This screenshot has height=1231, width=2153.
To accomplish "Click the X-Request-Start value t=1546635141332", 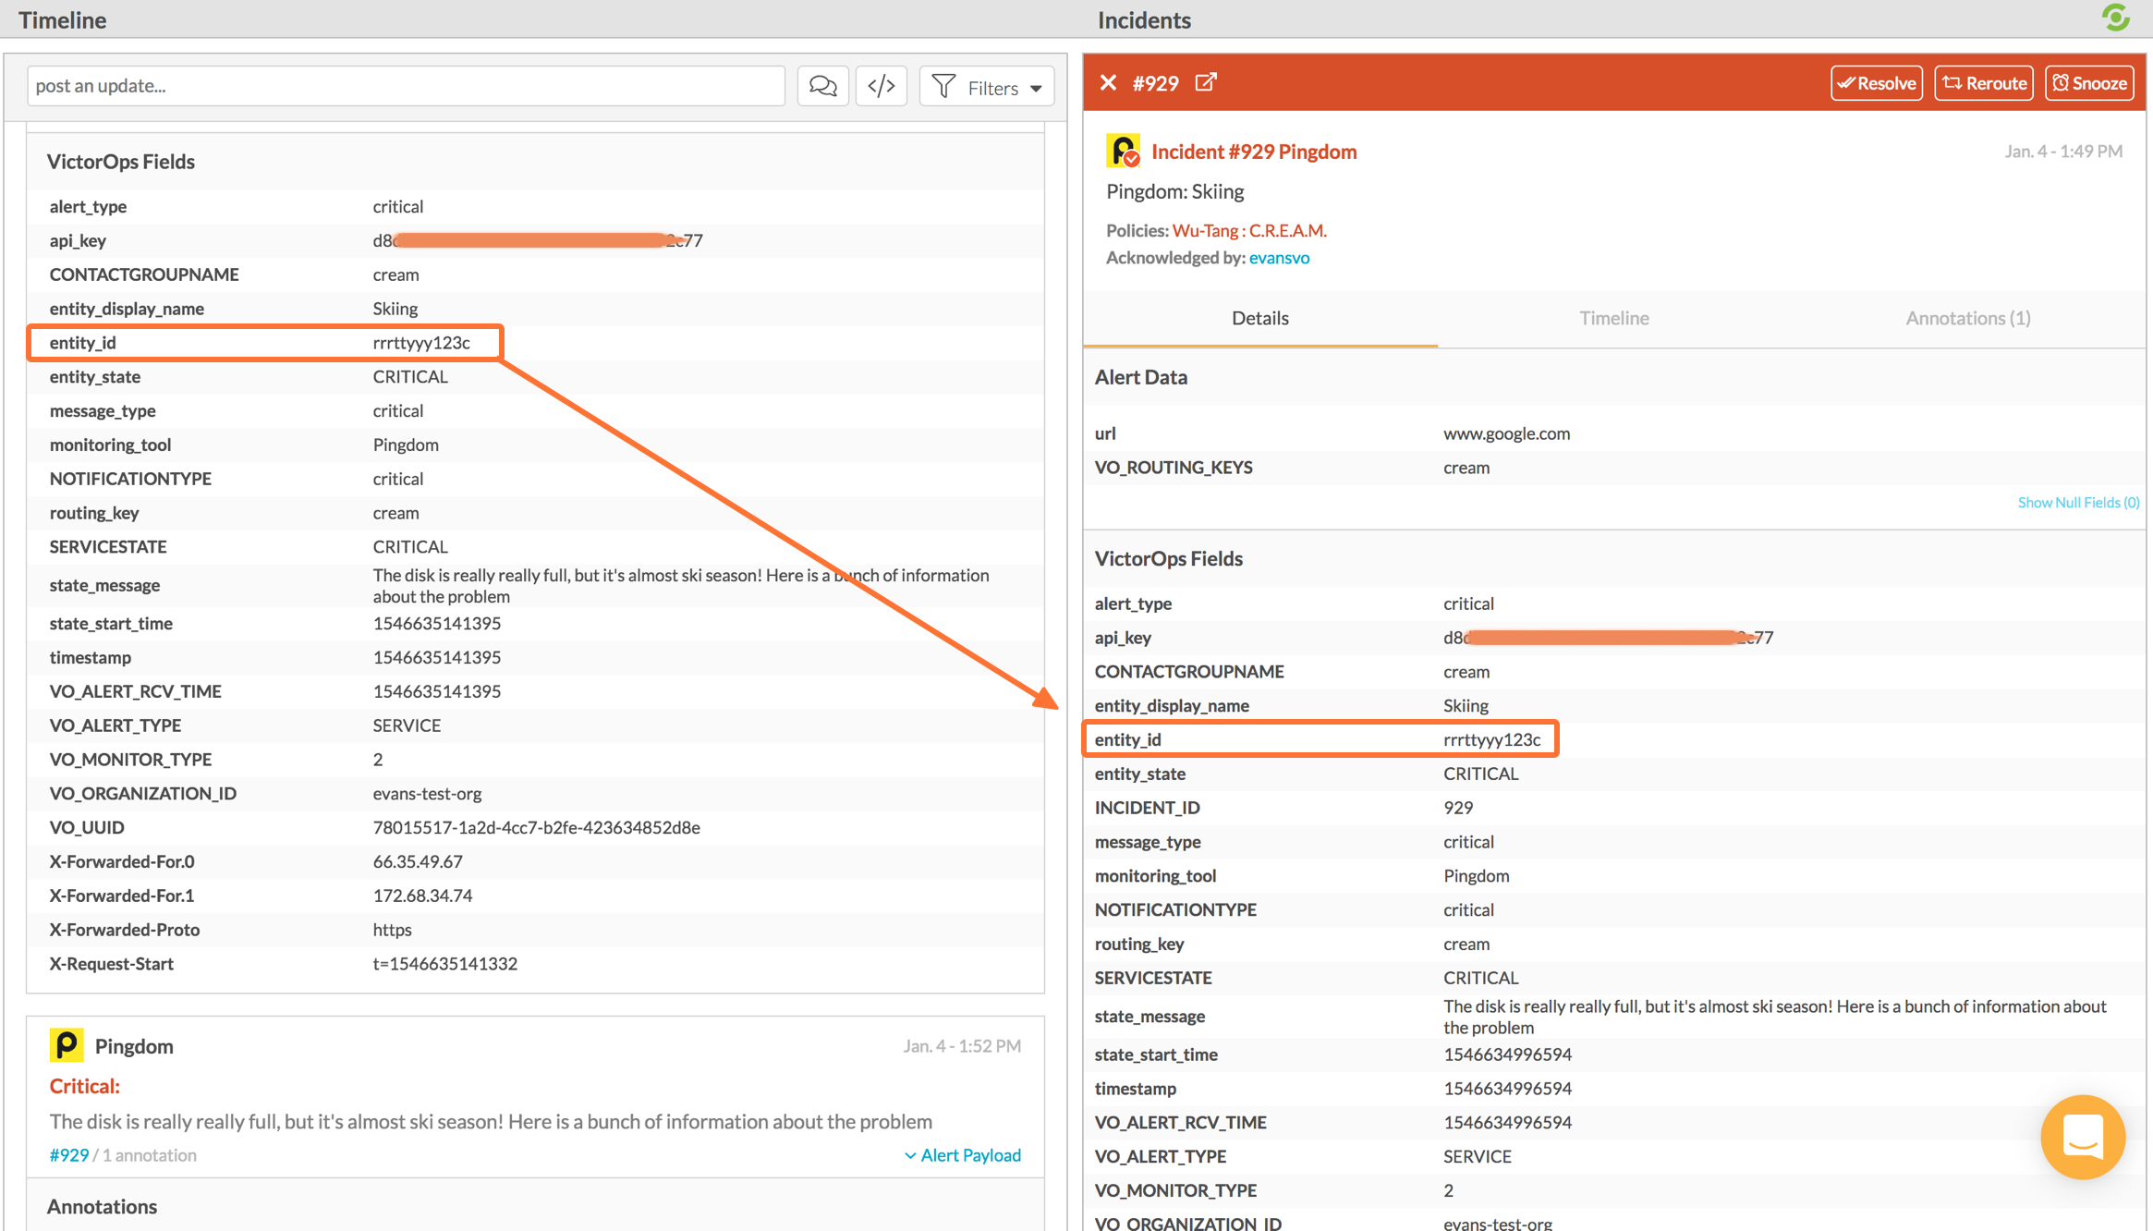I will pyautogui.click(x=444, y=964).
